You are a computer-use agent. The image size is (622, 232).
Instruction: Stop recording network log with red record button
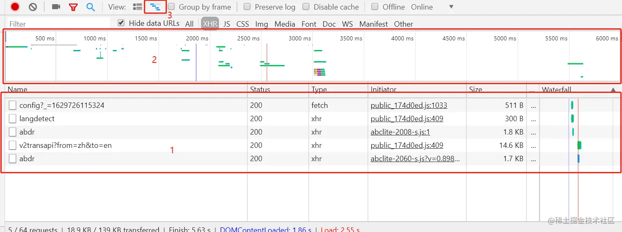tap(15, 7)
